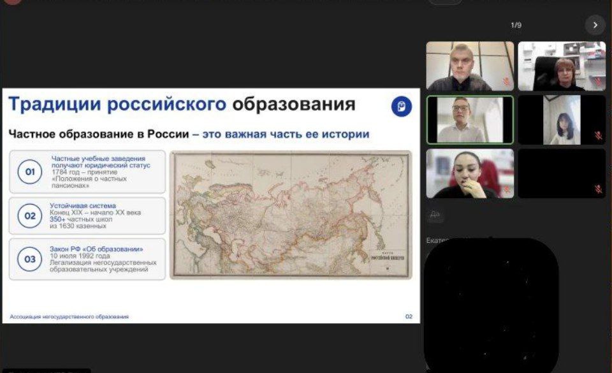The image size is (612, 373).
Task: Click the circled 03 number badge
Action: click(x=29, y=259)
